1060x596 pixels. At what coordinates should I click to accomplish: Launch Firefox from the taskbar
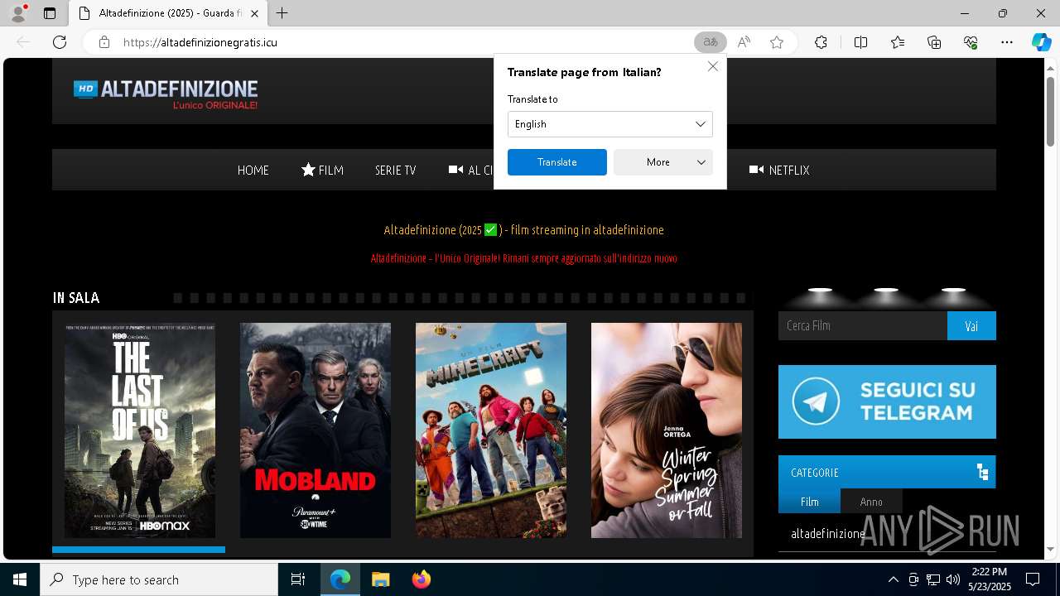[421, 579]
